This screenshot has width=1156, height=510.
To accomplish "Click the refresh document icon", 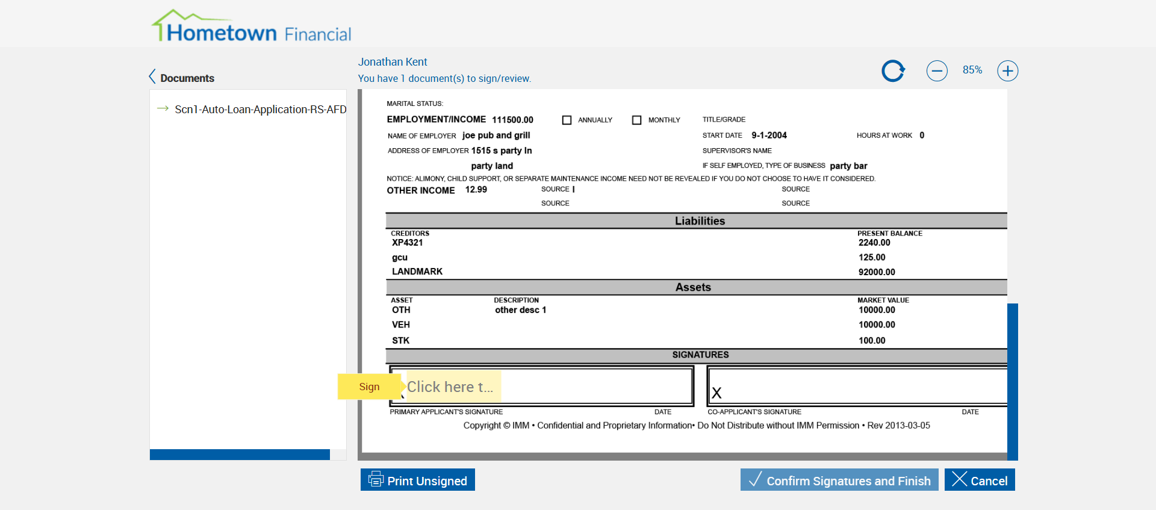I will tap(893, 71).
